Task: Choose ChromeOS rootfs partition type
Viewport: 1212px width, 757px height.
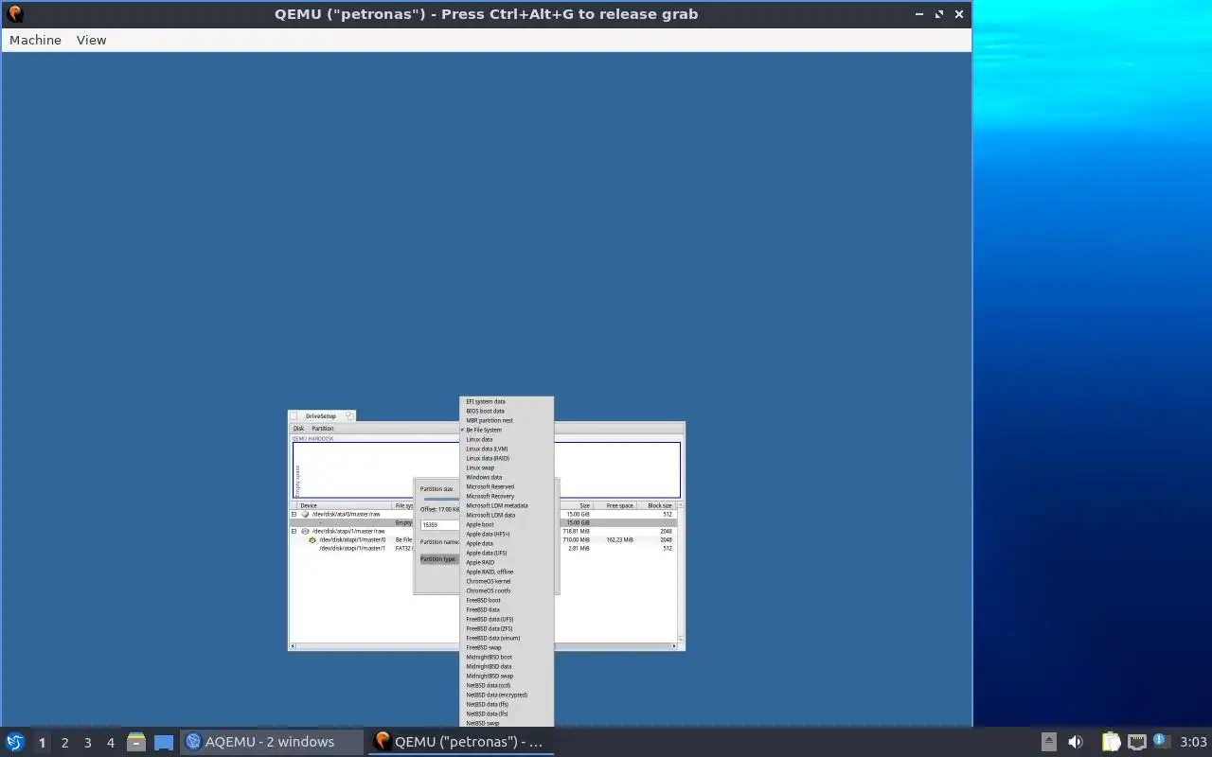Action: click(507, 590)
